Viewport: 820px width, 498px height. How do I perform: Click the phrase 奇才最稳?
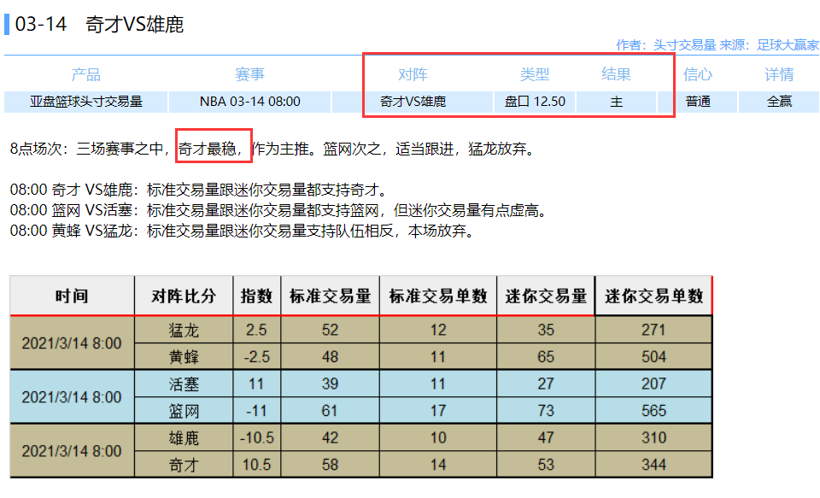[207, 149]
